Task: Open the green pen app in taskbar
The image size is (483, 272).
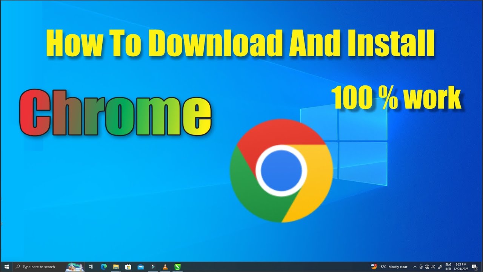Action: click(177, 267)
